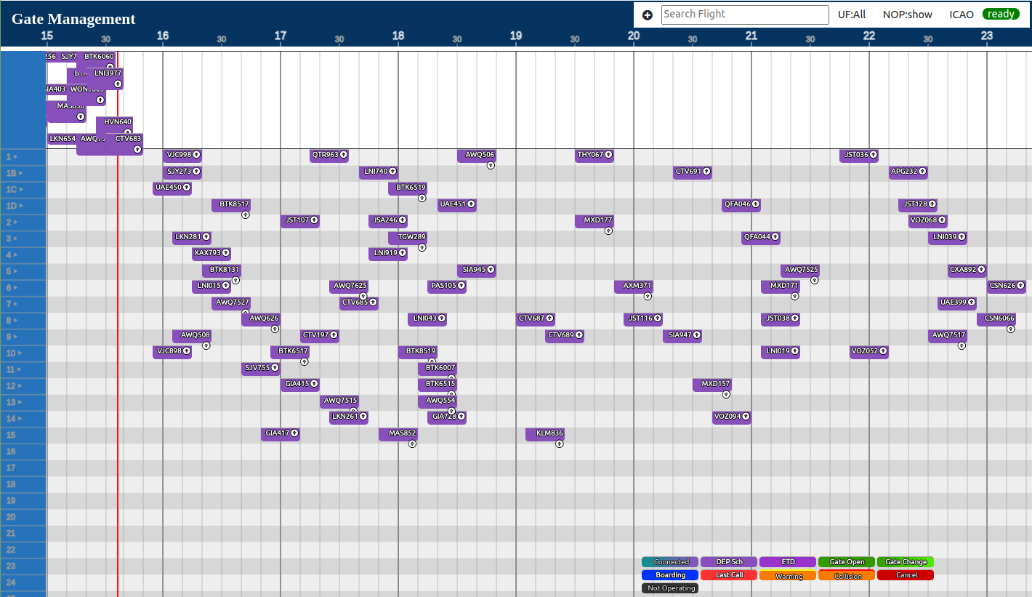Click the plus icon beside Search Flight

pos(648,15)
